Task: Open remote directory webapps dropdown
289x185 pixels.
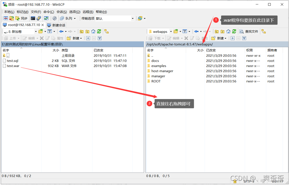Action: coord(160,32)
